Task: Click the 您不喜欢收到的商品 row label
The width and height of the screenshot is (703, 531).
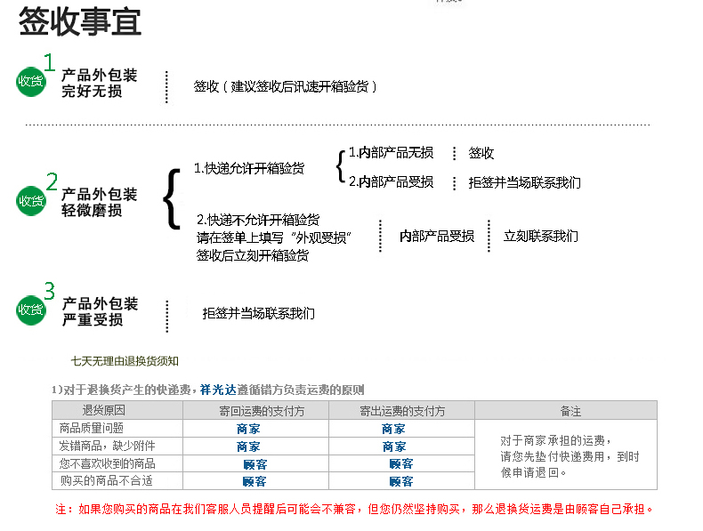Action: click(107, 463)
